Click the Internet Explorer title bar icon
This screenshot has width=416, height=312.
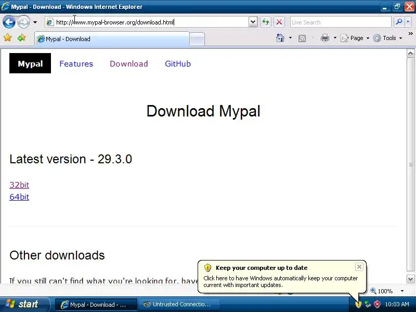(x=5, y=6)
